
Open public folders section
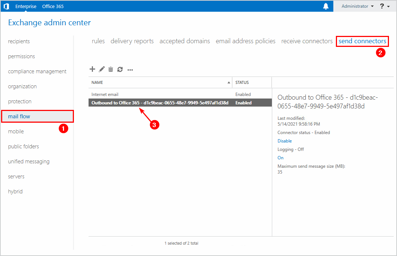pyautogui.click(x=23, y=146)
